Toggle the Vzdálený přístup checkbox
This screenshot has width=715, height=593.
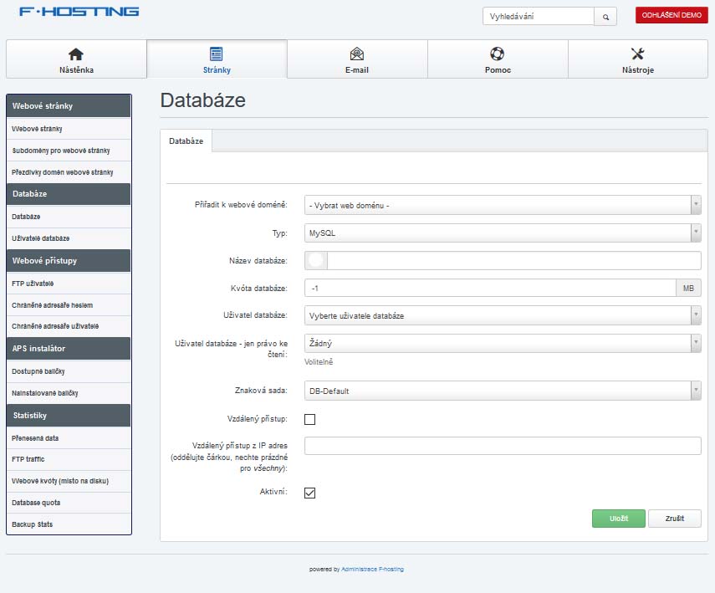tap(309, 419)
